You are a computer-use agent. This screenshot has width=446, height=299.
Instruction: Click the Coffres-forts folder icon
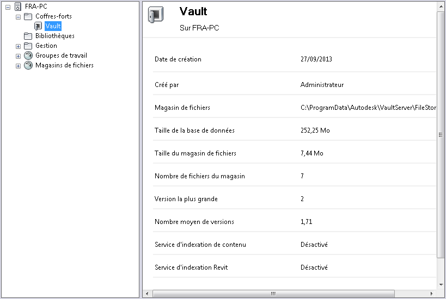[x=28, y=16]
